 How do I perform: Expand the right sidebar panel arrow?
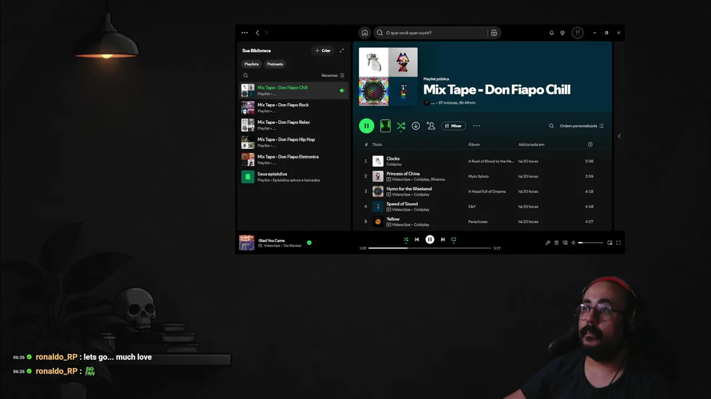click(x=619, y=136)
